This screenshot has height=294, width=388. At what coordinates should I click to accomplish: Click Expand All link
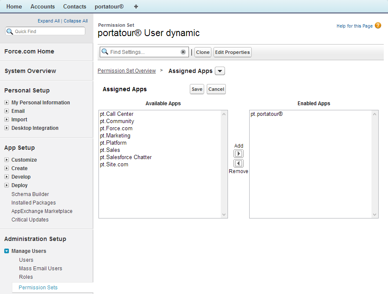(48, 21)
